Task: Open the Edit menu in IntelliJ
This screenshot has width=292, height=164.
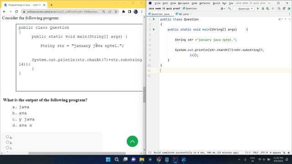Action: pyautogui.click(x=165, y=3)
